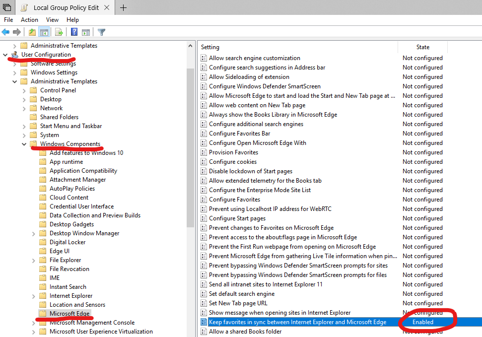Select 'Configure Open Microsoft Edge With' setting
482x337 pixels.
pos(258,142)
